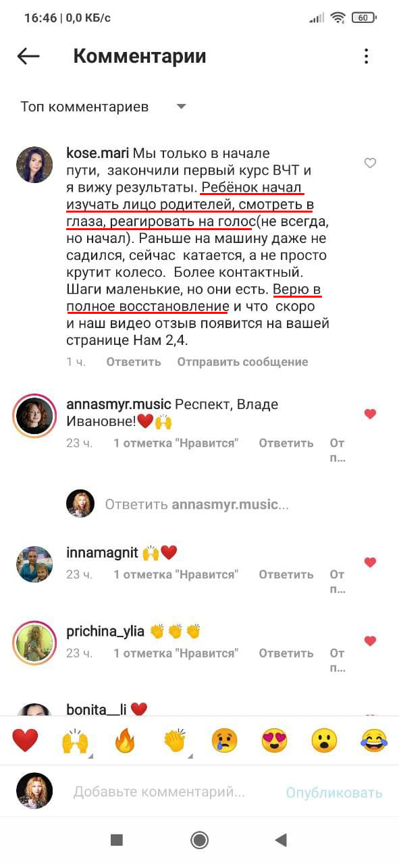The width and height of the screenshot is (399, 864).
Task: Tap Ответить under kose.mari's comment
Action: click(134, 362)
